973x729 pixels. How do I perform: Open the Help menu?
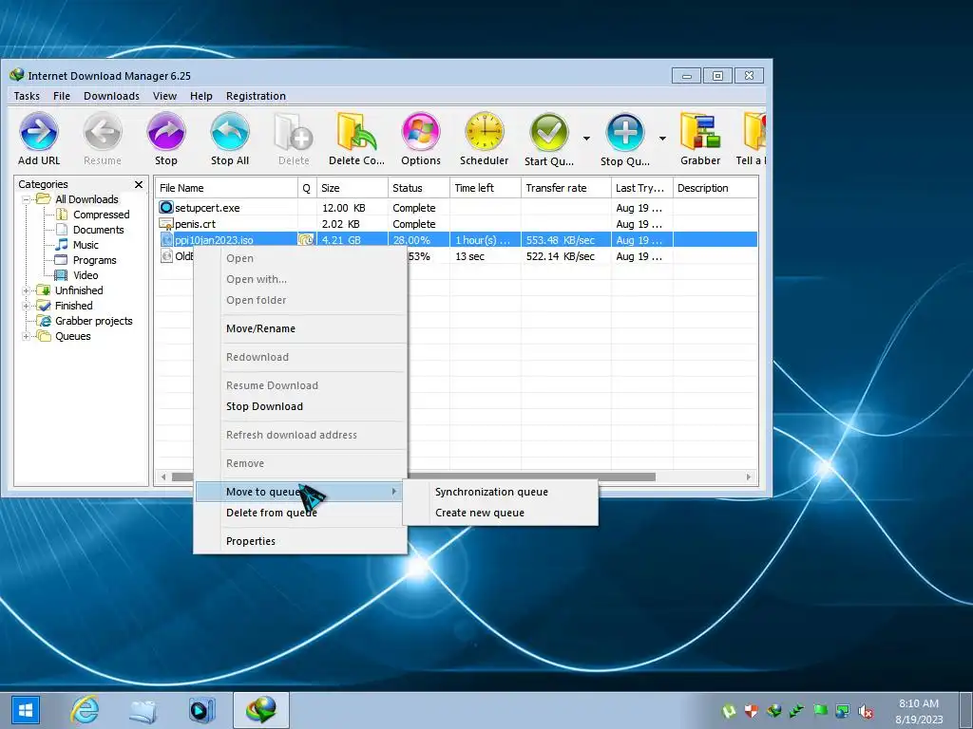tap(201, 96)
